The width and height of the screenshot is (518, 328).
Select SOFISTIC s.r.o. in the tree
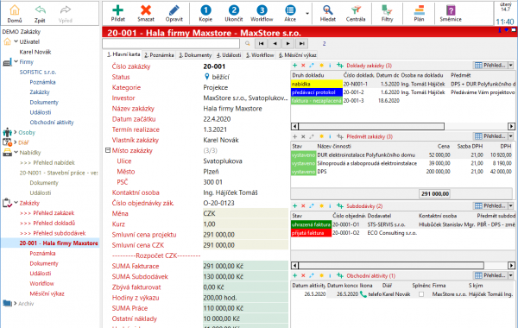point(38,72)
